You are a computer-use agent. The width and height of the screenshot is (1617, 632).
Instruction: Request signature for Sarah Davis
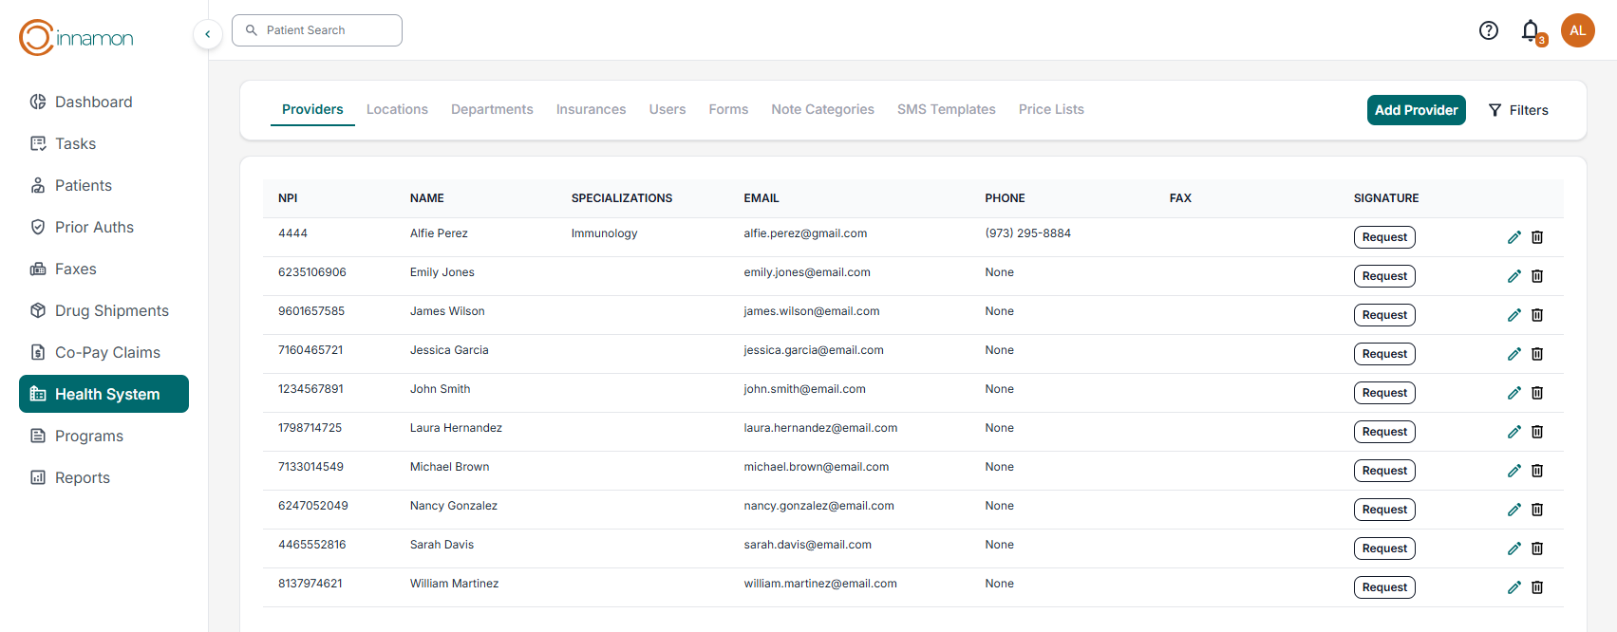point(1384,548)
